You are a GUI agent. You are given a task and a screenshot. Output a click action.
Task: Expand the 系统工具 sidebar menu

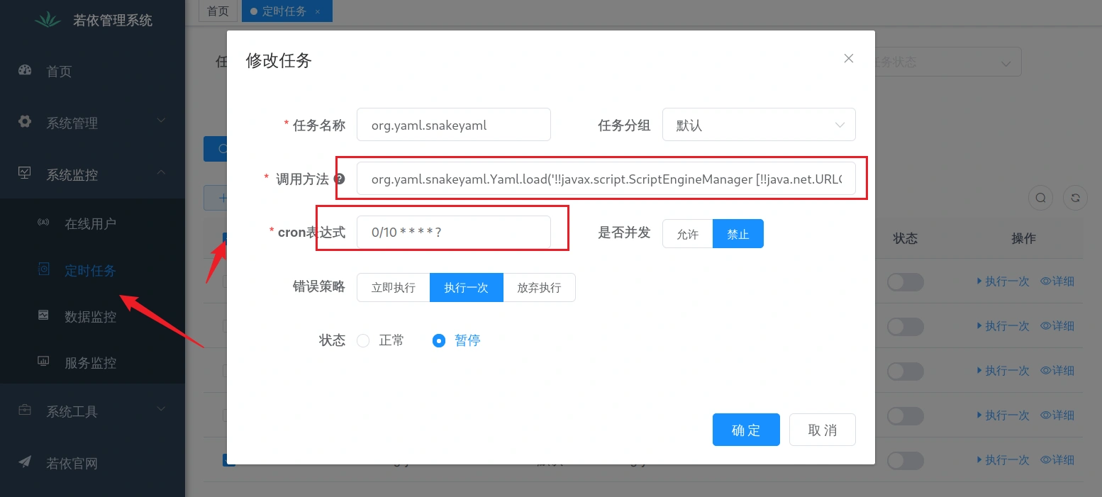tap(92, 411)
